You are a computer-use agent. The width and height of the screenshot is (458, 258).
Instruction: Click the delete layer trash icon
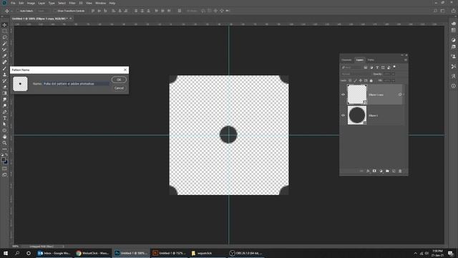coord(400,171)
